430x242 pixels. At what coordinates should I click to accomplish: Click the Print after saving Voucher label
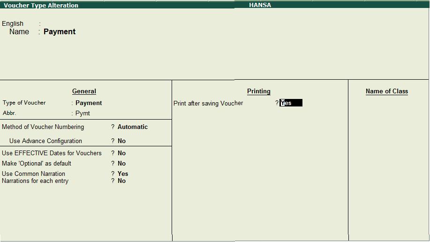(x=208, y=103)
